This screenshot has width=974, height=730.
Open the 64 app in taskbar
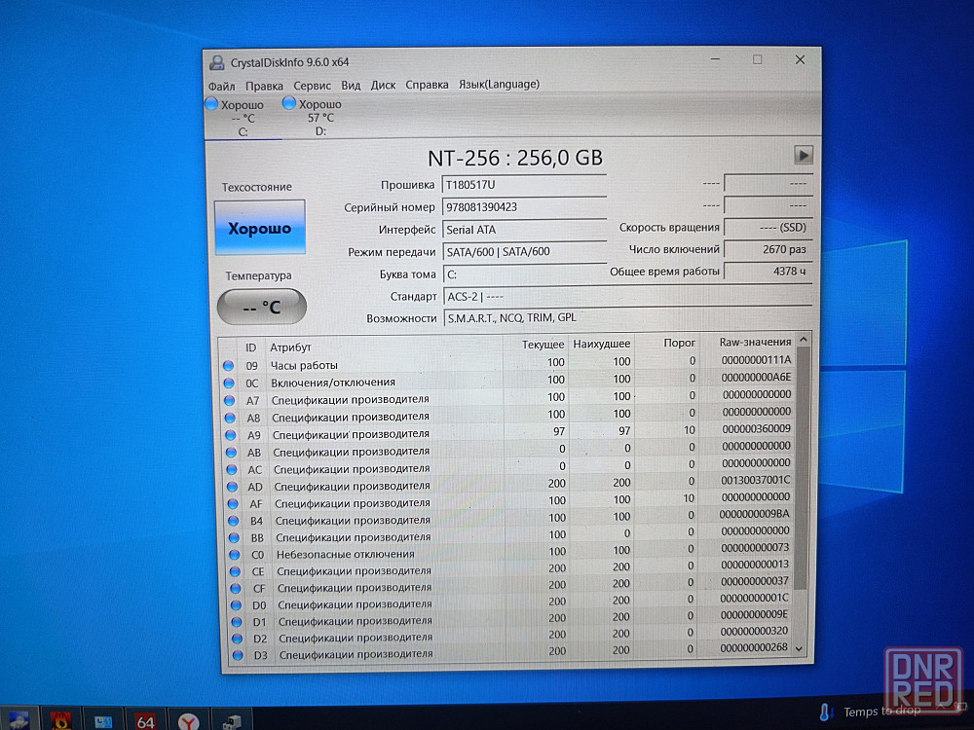coord(145,720)
